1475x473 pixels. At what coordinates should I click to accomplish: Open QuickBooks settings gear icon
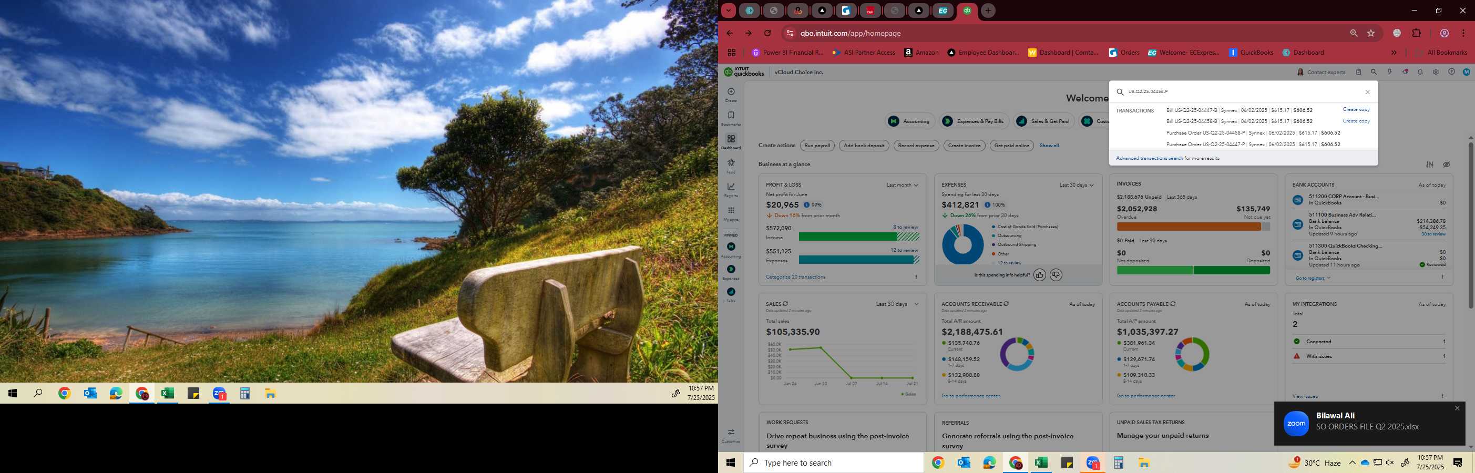pos(1436,72)
